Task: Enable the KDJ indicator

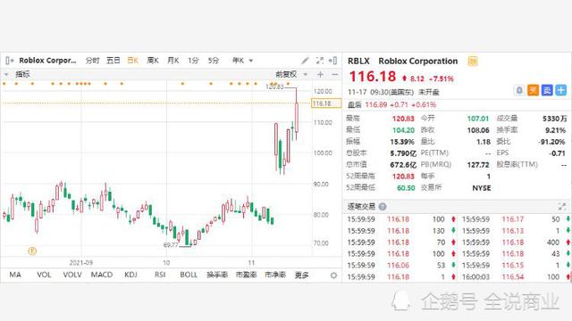Action: [130, 275]
